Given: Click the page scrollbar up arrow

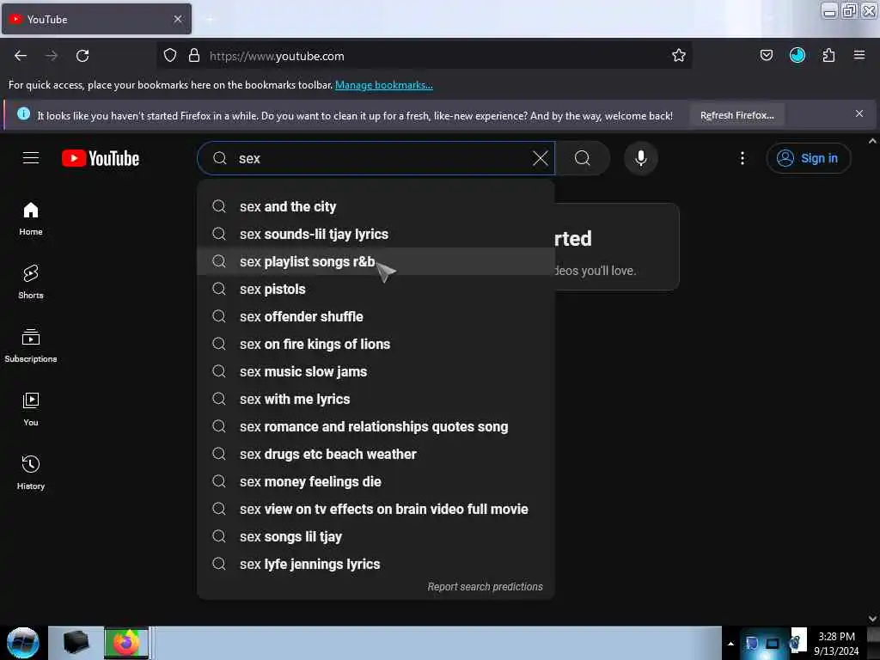Looking at the screenshot, I should click(872, 142).
